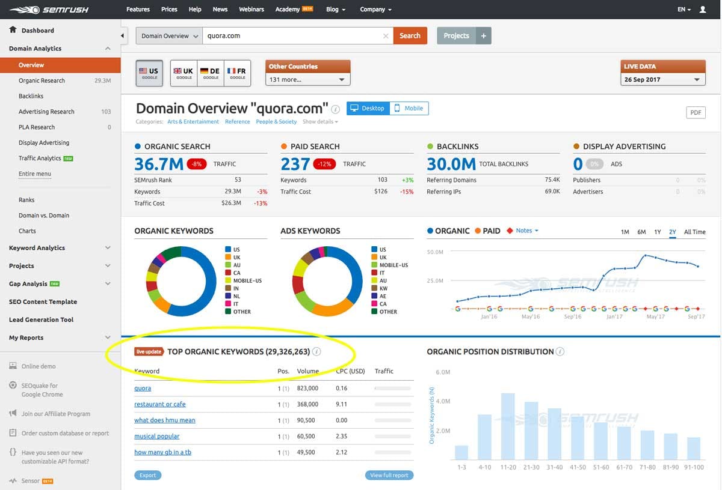Click the ORGANIC blue series legend dot
This screenshot has width=722, height=490.
point(430,231)
